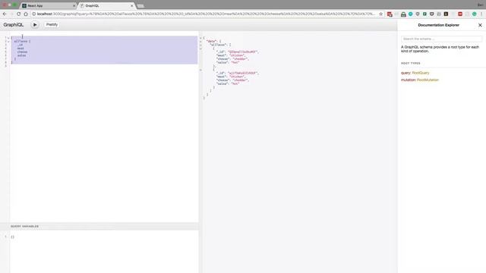Click the second result's "_id" value

coord(242,73)
